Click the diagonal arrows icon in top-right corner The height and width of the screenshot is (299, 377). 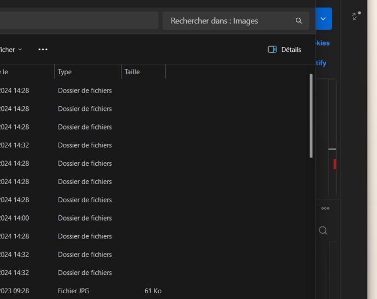pyautogui.click(x=356, y=16)
